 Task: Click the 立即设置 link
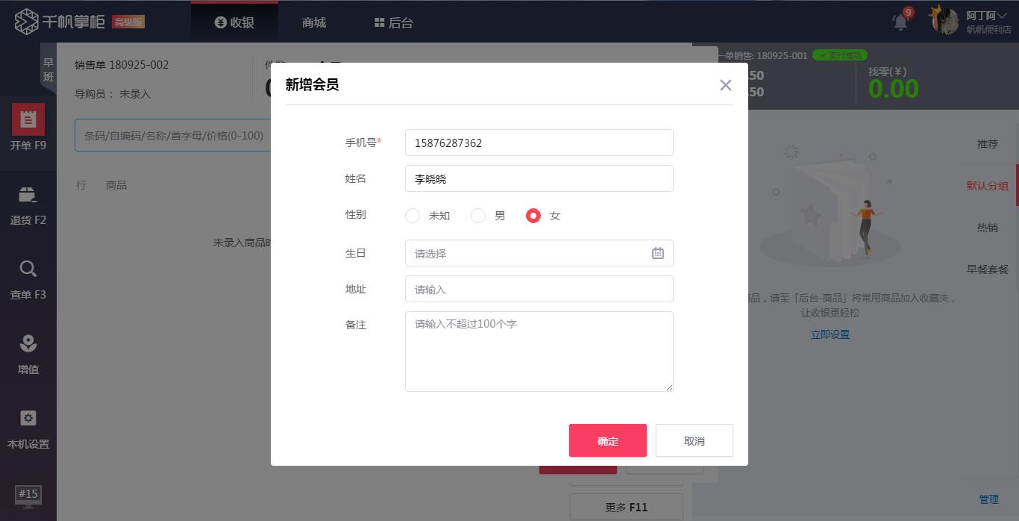(830, 334)
